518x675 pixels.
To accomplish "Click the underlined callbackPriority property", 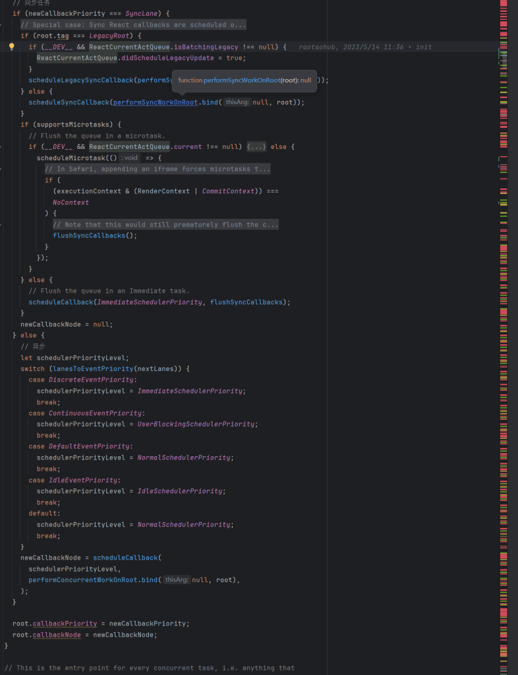I will pyautogui.click(x=65, y=624).
